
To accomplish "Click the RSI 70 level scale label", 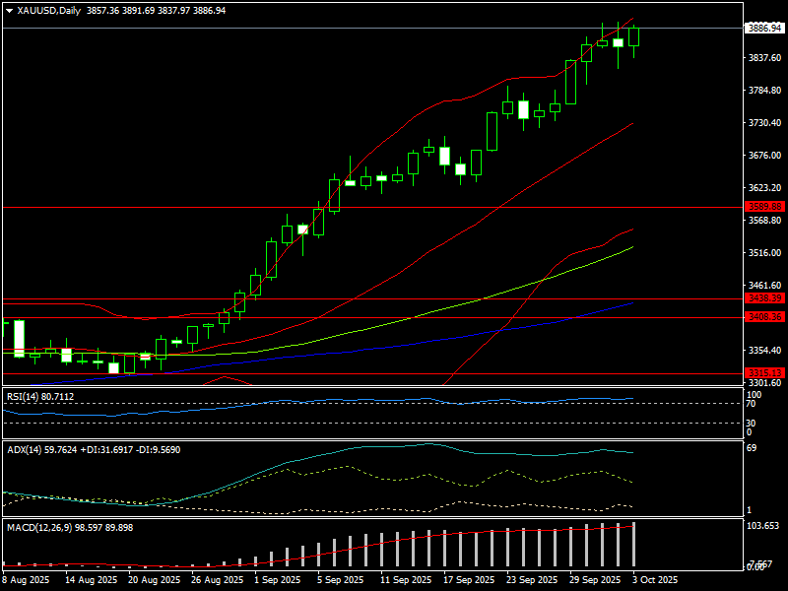I will [751, 404].
